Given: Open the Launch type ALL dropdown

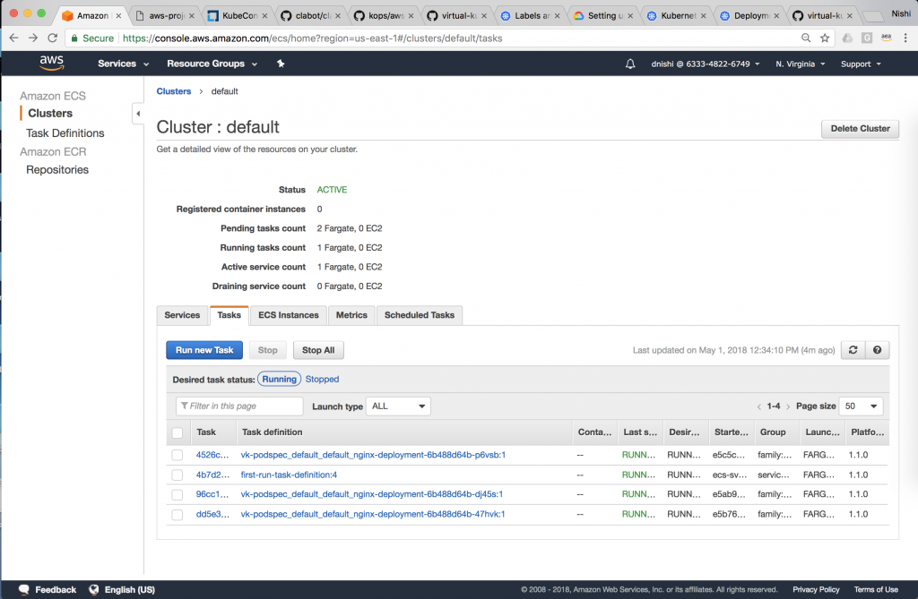Looking at the screenshot, I should point(398,406).
